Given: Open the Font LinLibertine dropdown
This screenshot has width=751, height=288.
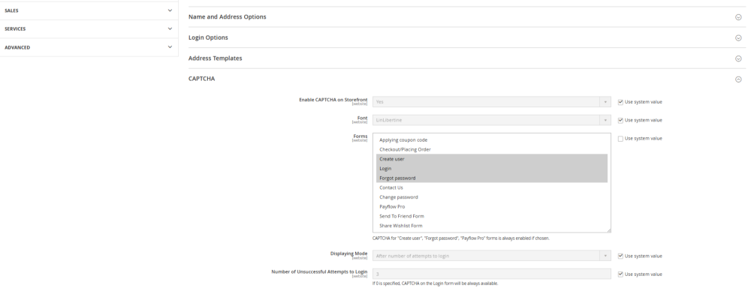Looking at the screenshot, I should tap(491, 120).
